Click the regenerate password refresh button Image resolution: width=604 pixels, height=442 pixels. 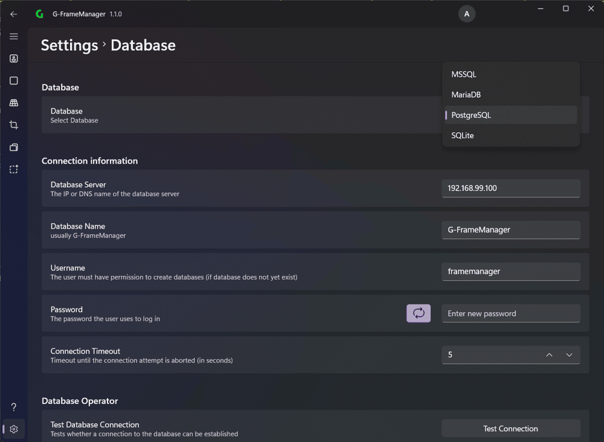tap(419, 313)
